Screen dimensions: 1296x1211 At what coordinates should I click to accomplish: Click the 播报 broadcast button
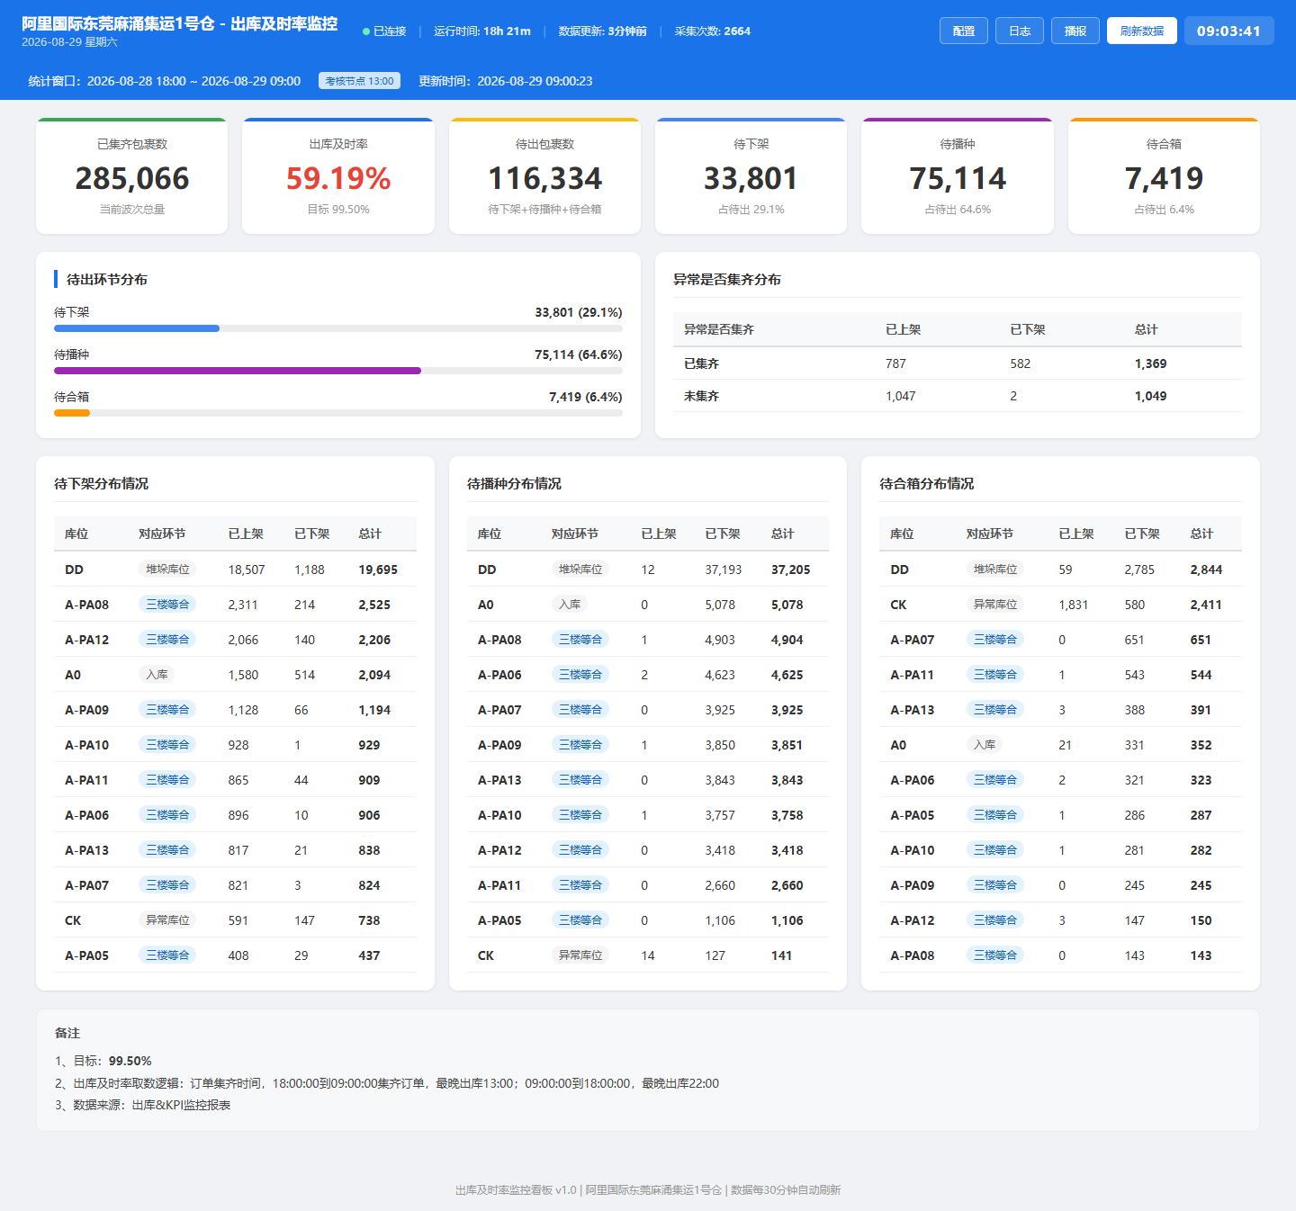click(1075, 31)
